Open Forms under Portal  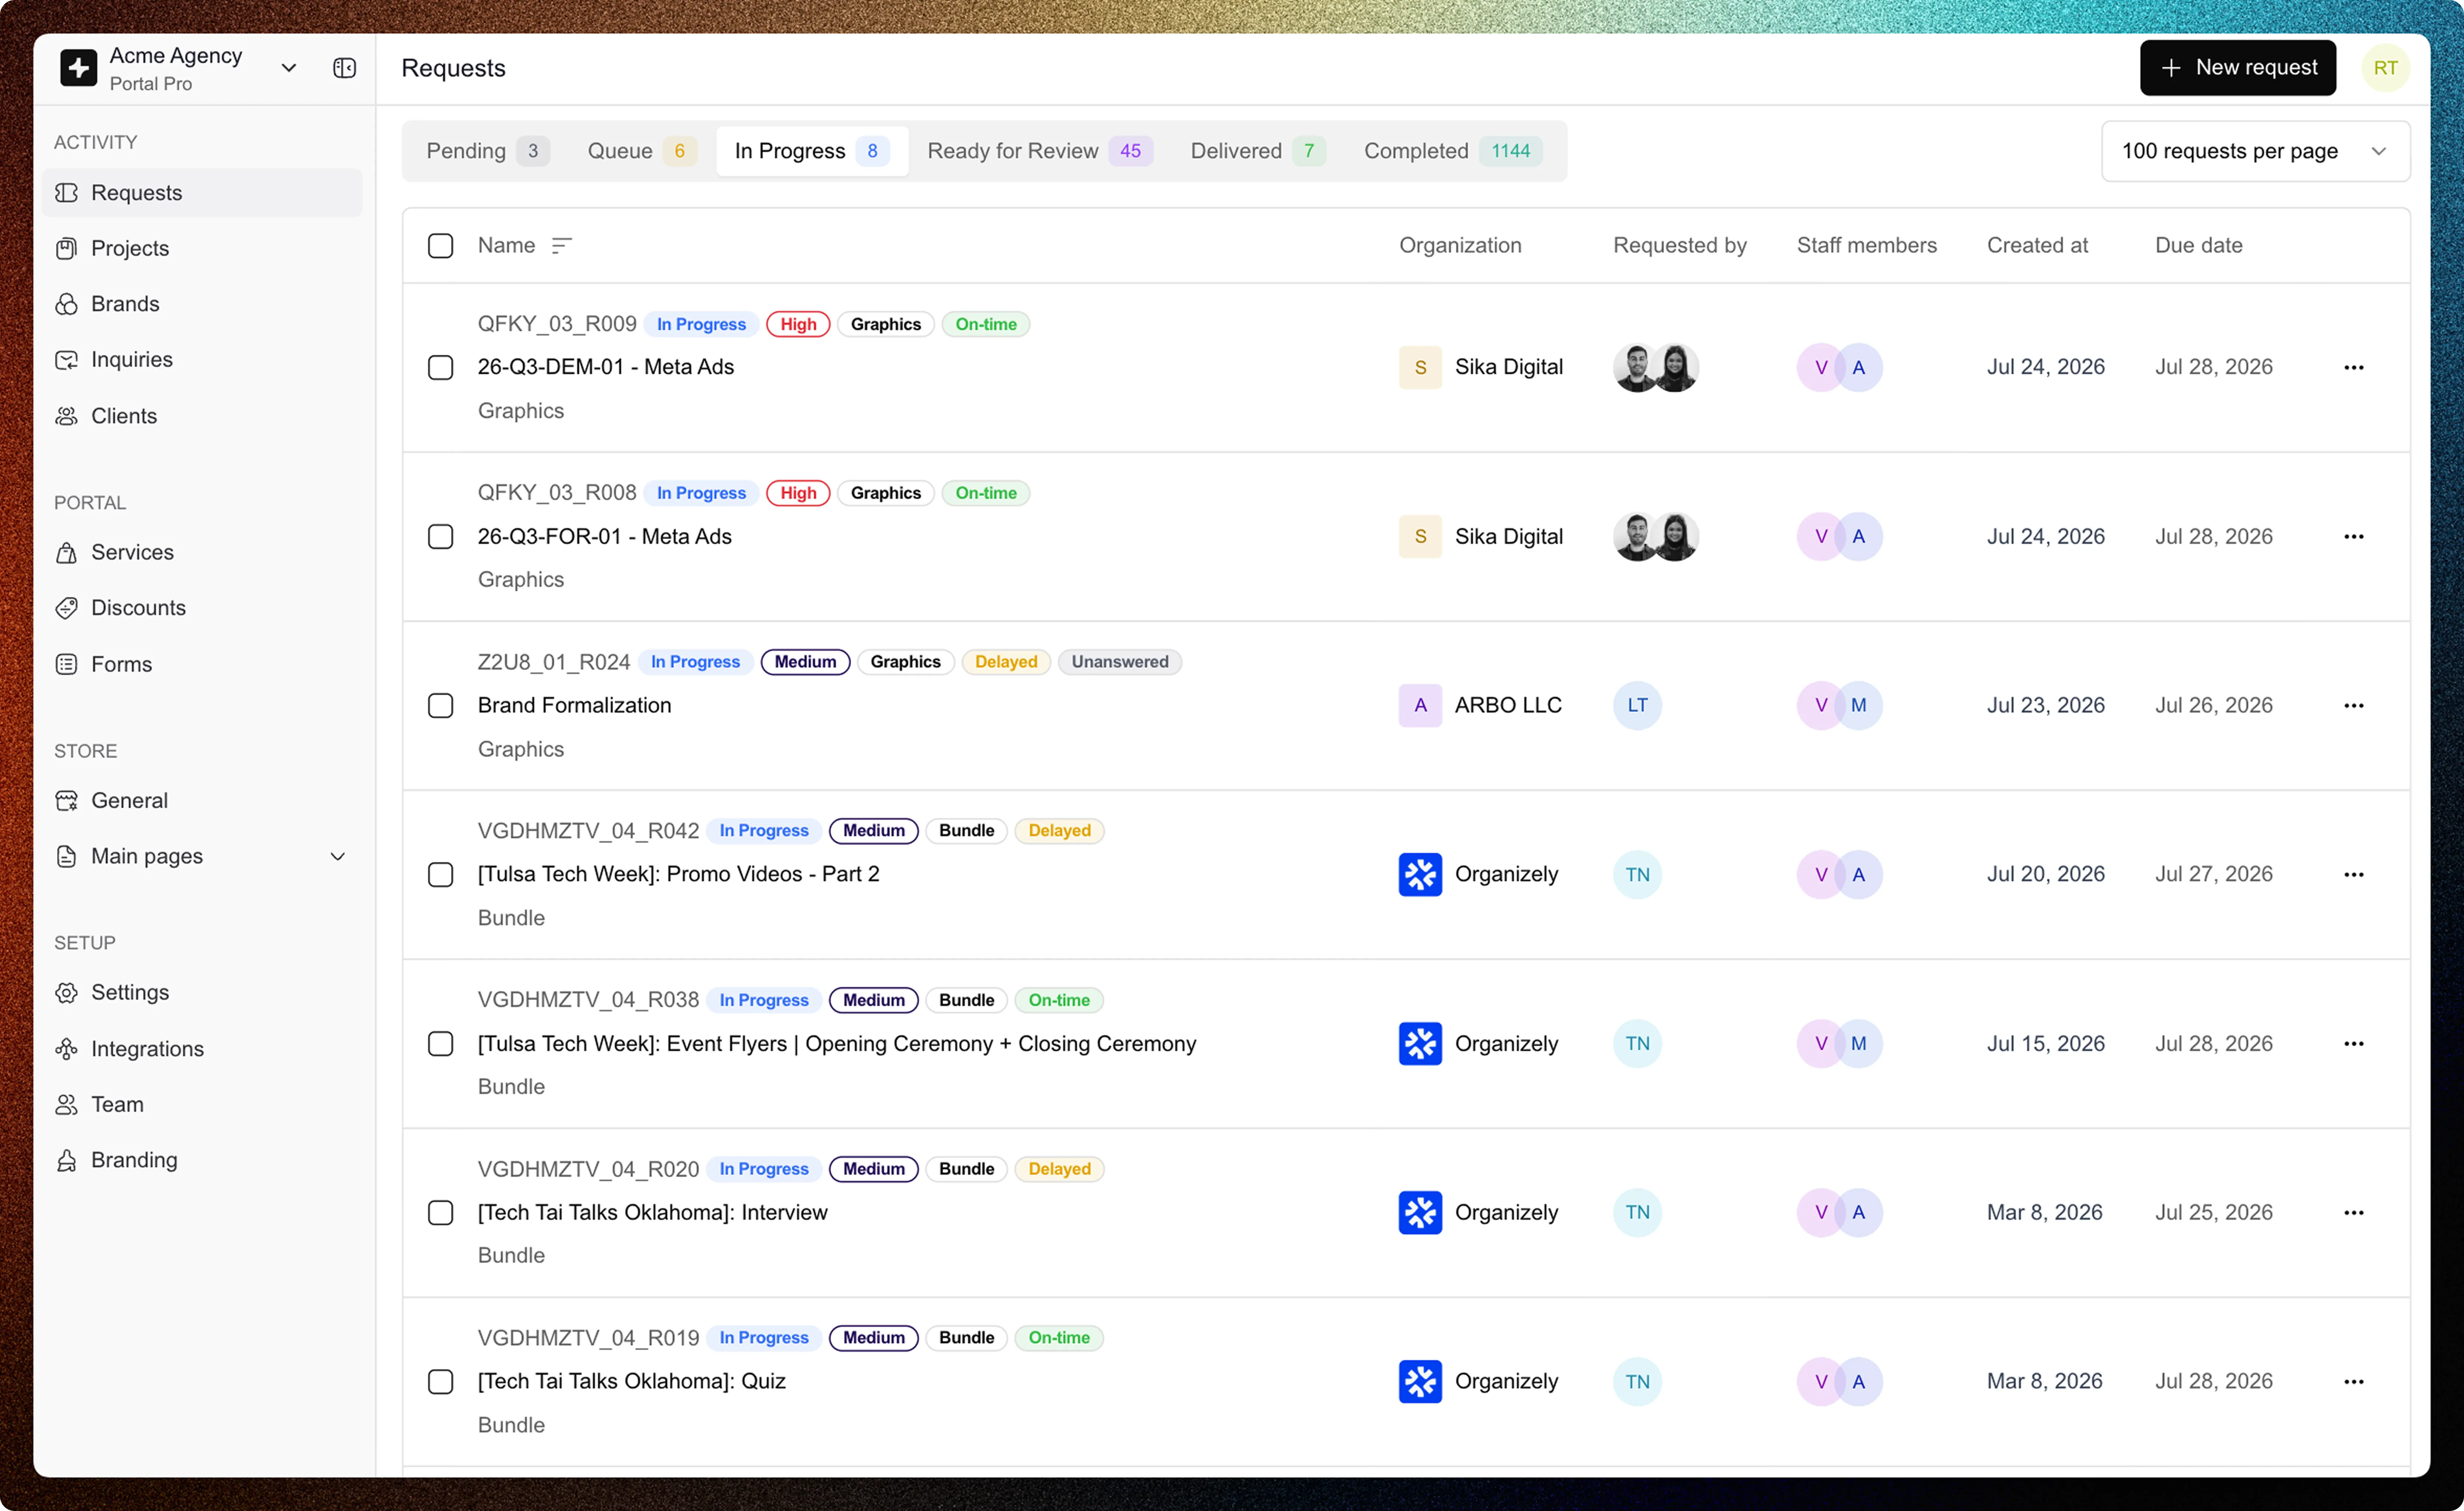tap(202, 664)
